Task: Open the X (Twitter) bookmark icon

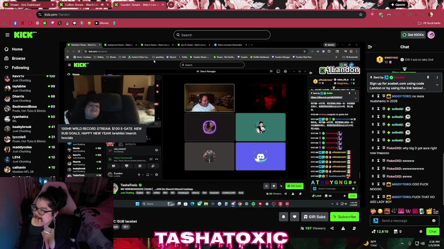Action: (x=60, y=23)
